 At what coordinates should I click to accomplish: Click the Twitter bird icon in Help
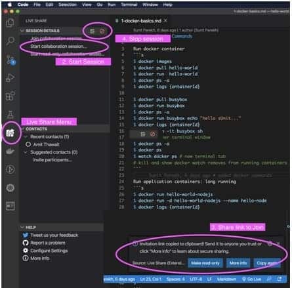point(26,235)
